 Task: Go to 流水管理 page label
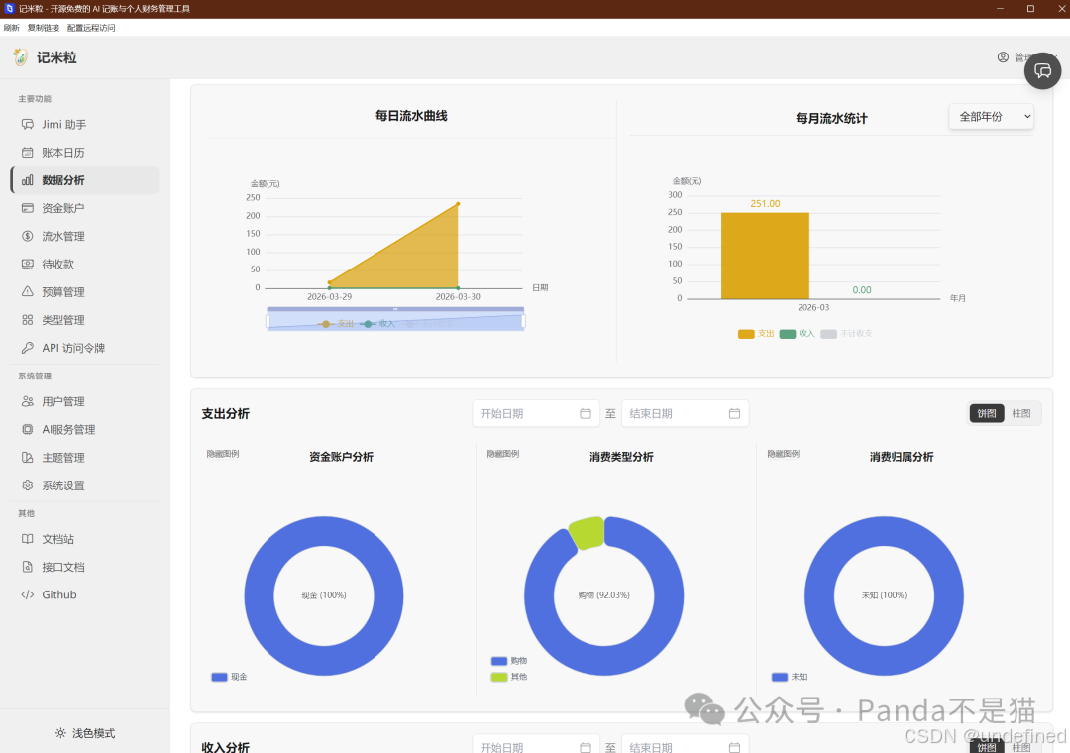tap(63, 236)
